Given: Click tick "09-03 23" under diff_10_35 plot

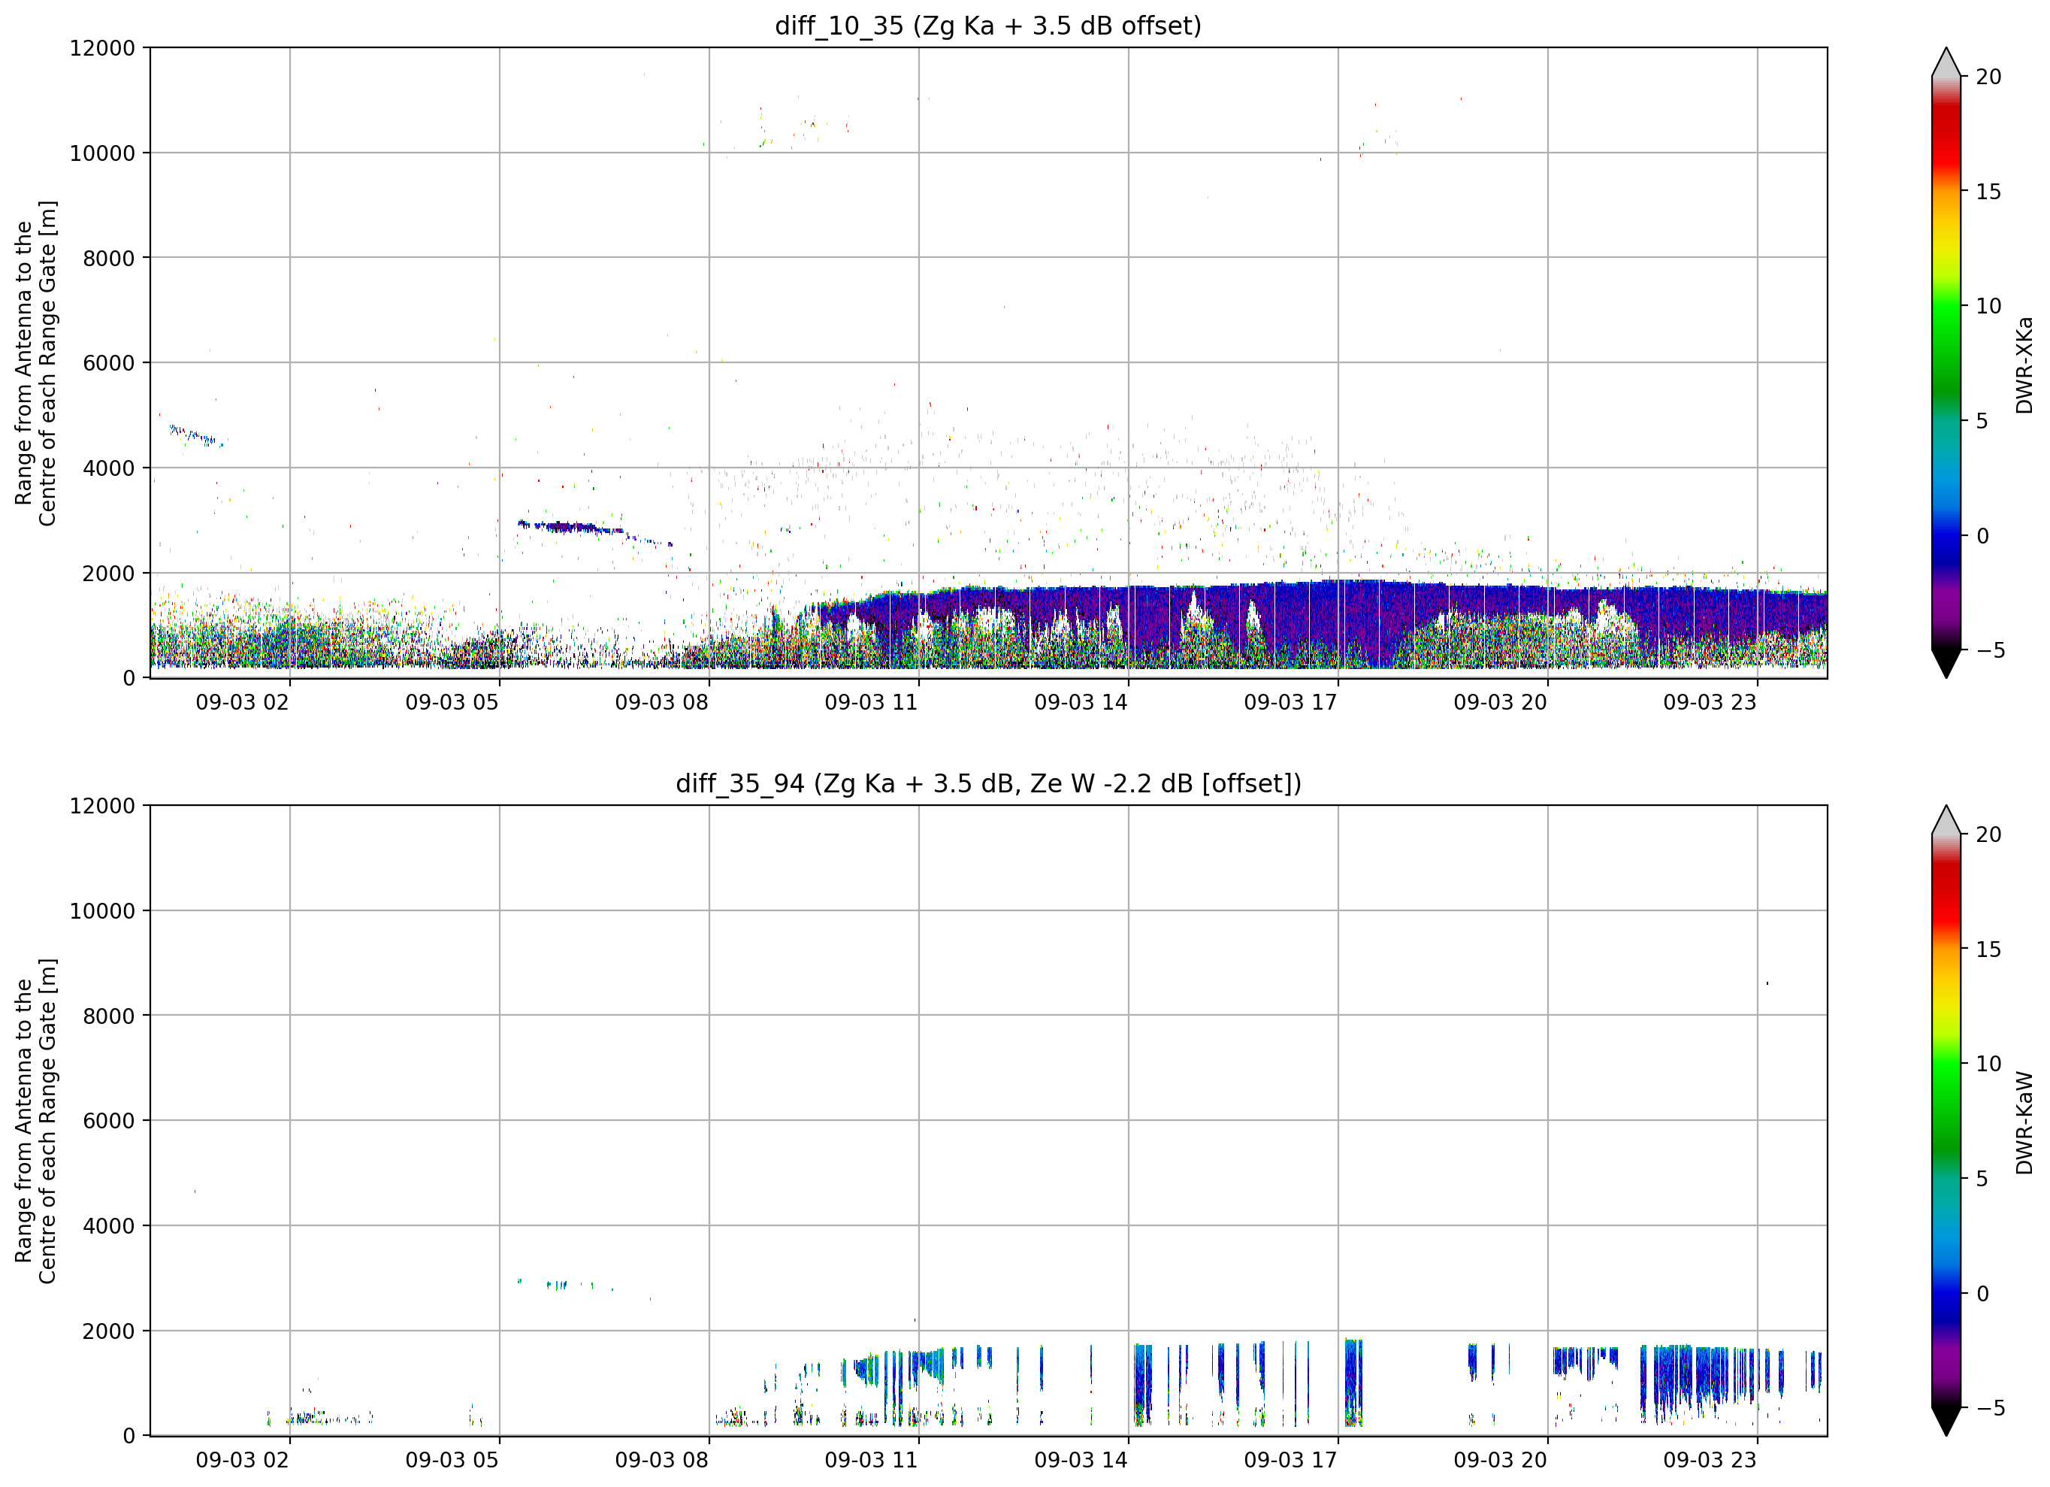Looking at the screenshot, I should tap(1710, 703).
